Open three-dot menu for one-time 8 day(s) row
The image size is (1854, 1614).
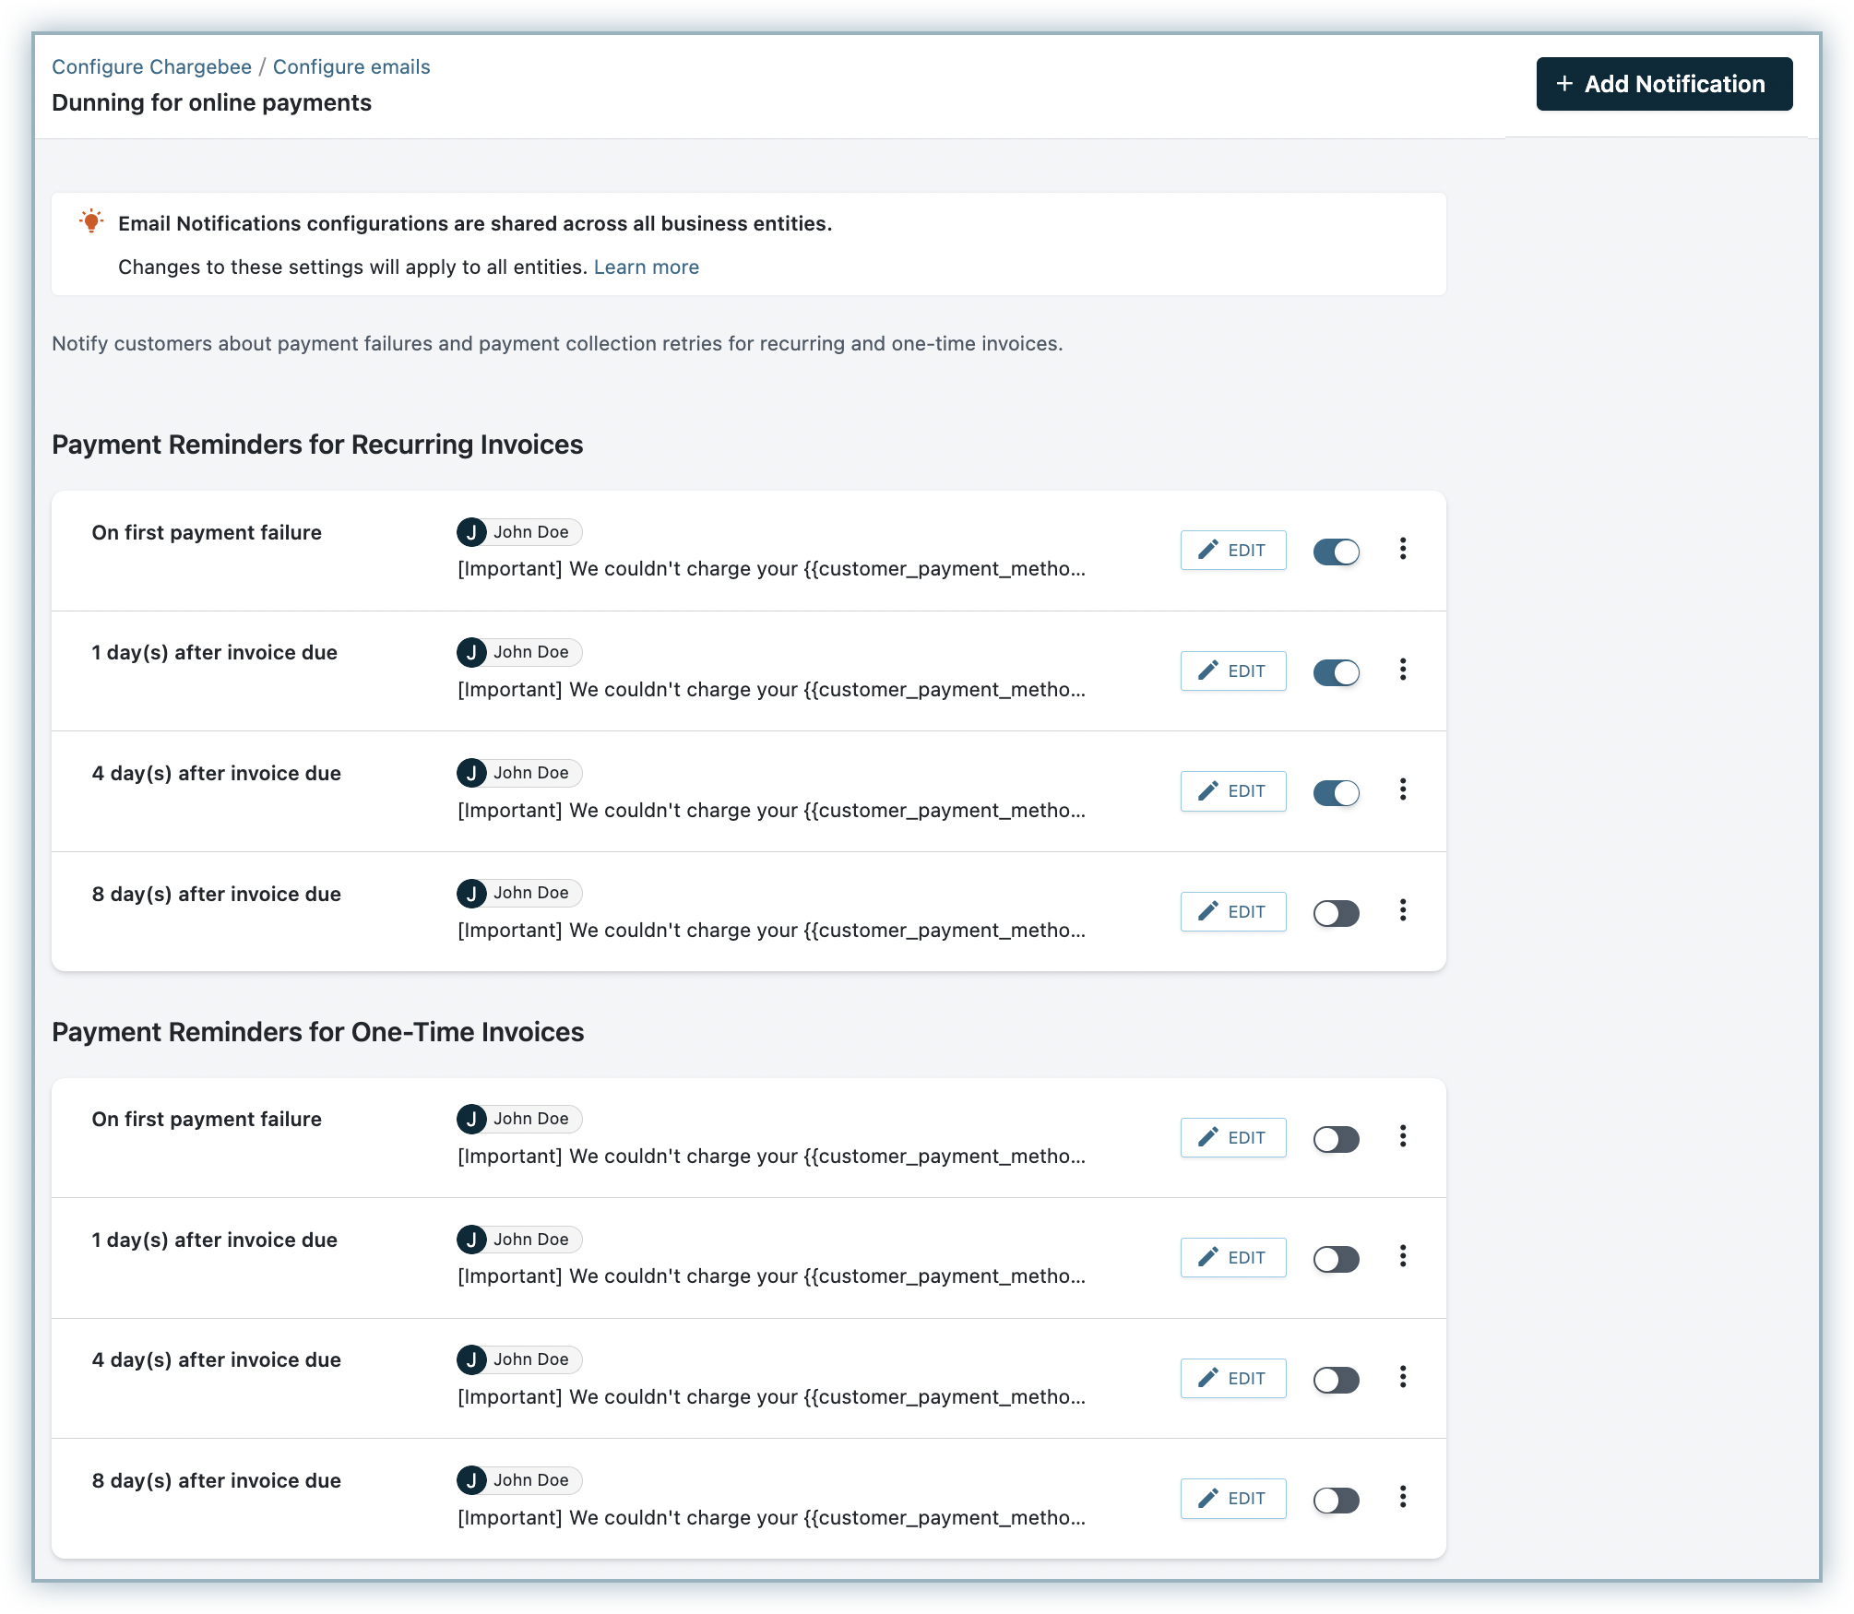1403,1498
